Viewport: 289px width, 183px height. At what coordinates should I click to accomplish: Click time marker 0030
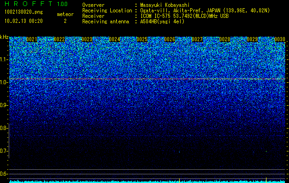point(280,39)
